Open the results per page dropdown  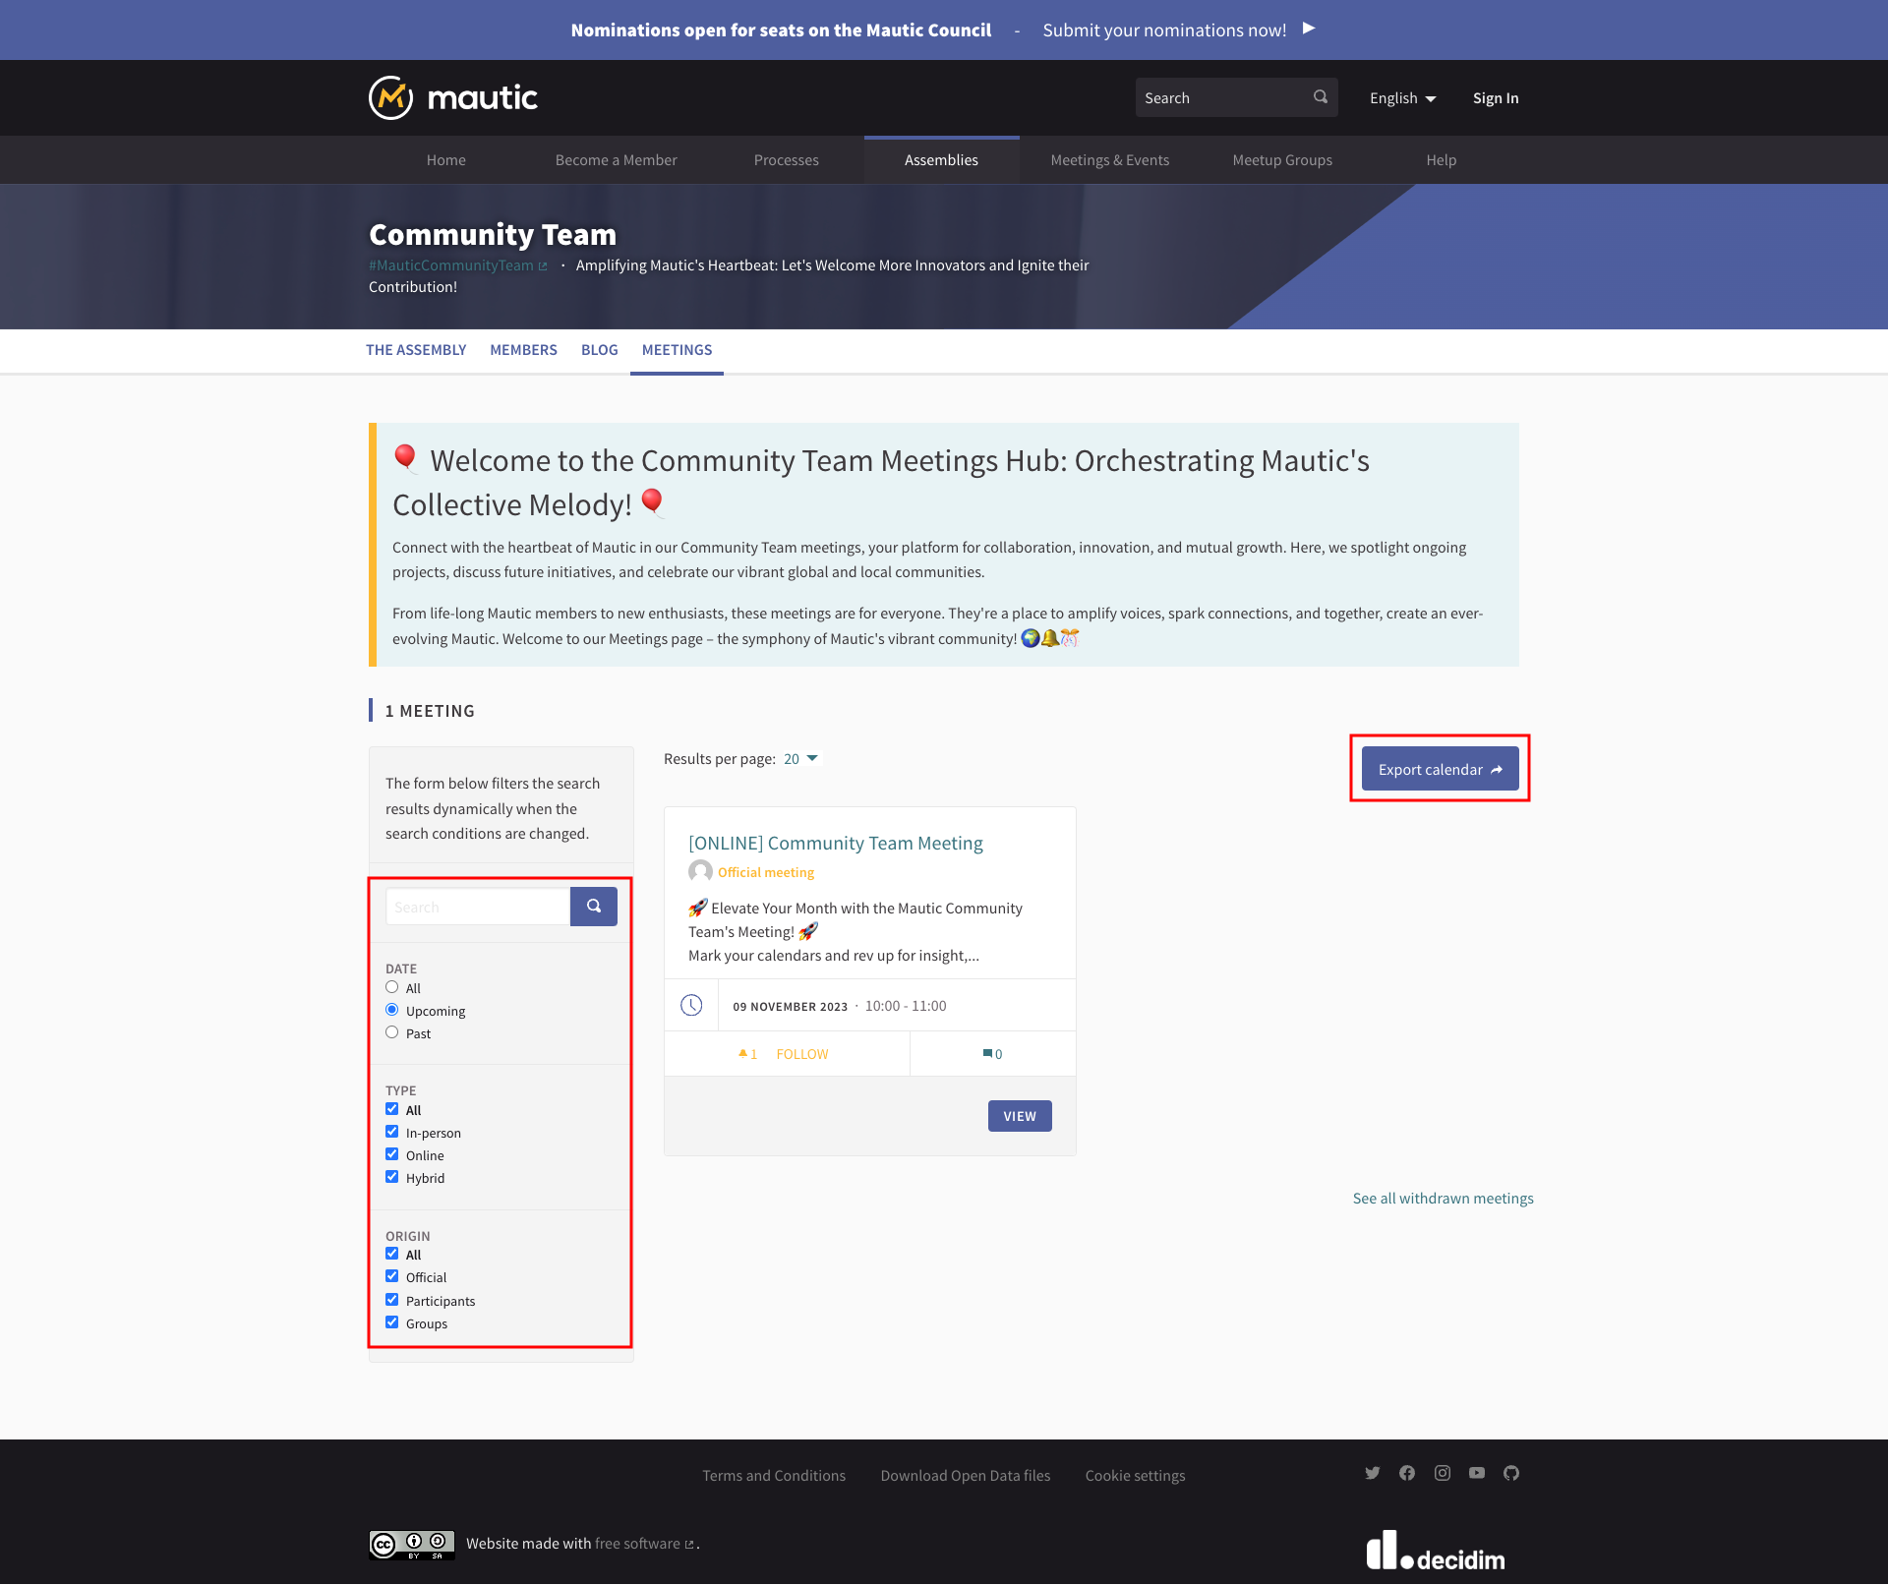point(800,759)
